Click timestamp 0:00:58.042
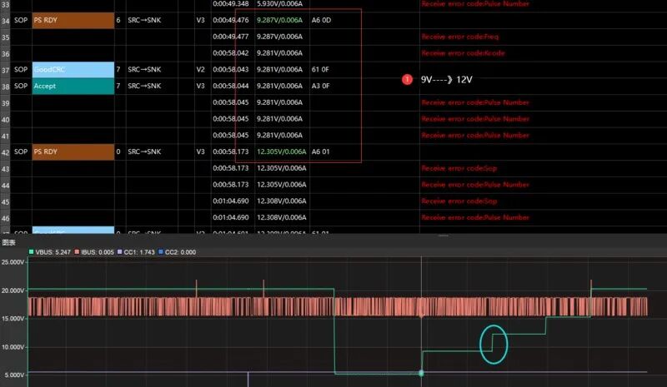 [x=231, y=53]
